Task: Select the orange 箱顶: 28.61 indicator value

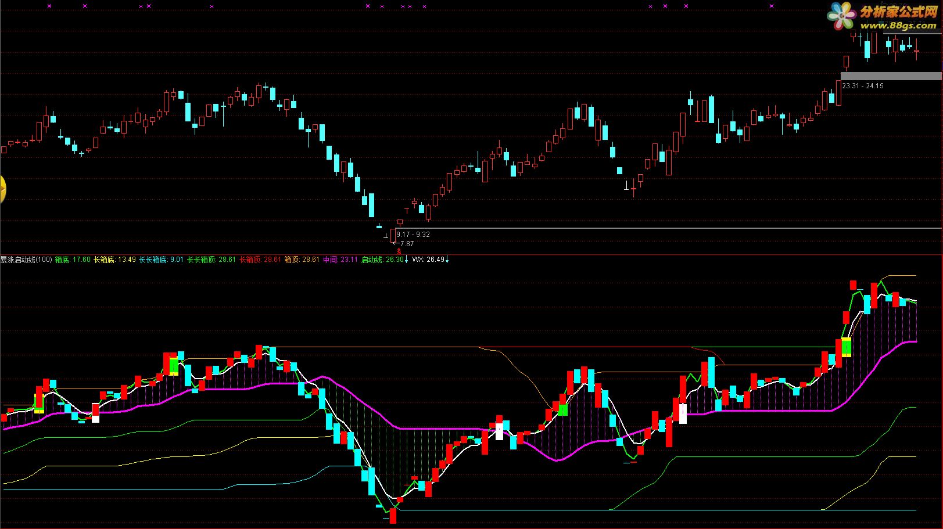Action: click(x=302, y=260)
